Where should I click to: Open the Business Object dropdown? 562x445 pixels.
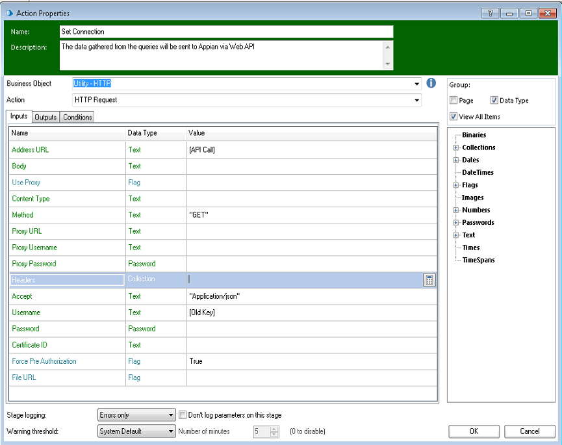416,84
